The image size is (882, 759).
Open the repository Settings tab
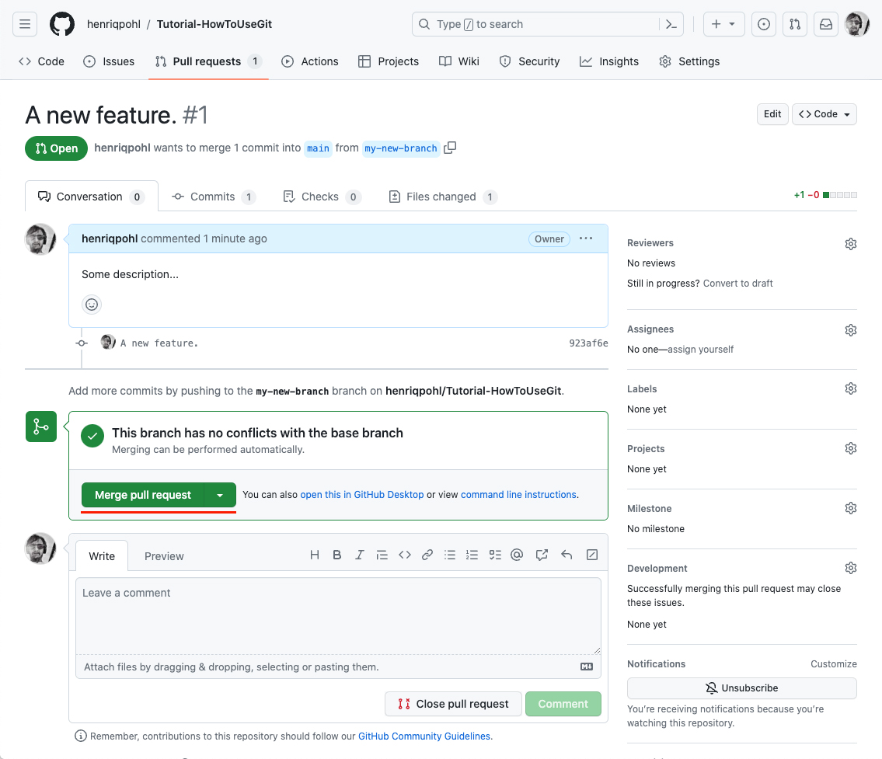click(689, 61)
